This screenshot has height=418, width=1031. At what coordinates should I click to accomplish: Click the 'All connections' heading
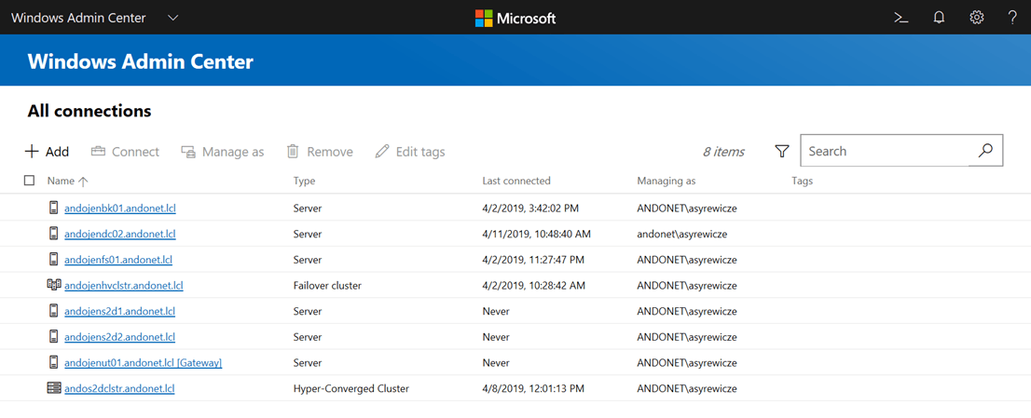pyautogui.click(x=89, y=112)
